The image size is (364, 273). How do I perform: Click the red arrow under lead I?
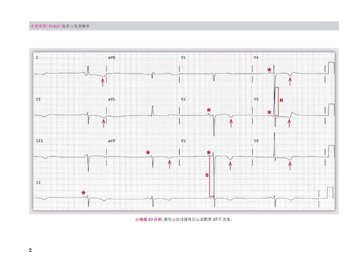(103, 82)
